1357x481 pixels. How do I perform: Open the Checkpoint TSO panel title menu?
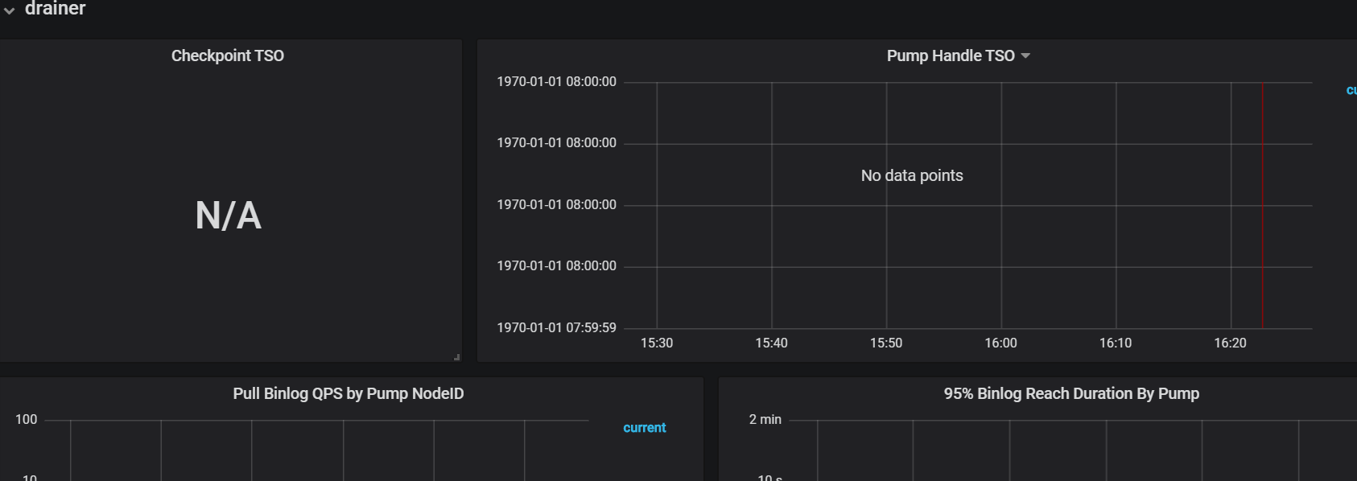[227, 55]
